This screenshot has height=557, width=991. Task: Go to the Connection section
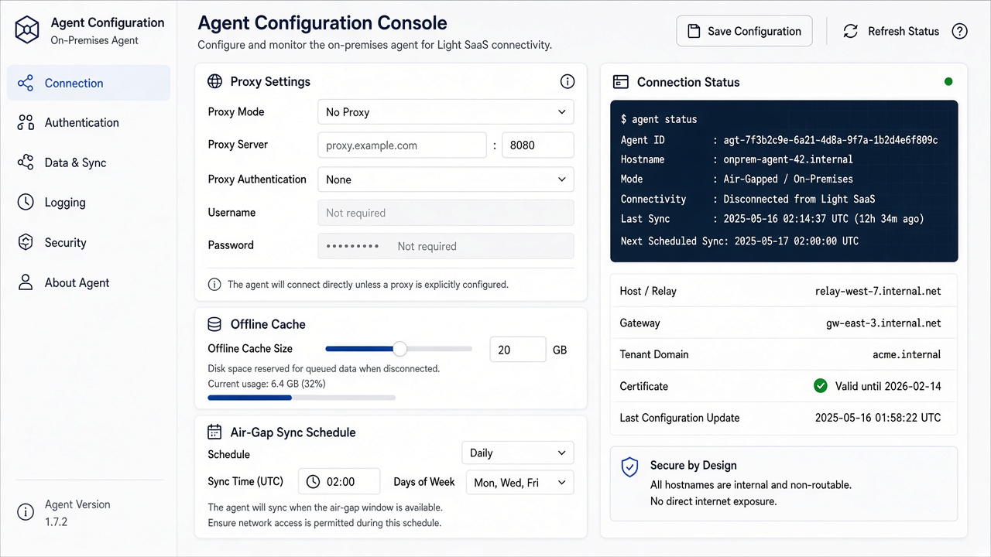point(88,83)
